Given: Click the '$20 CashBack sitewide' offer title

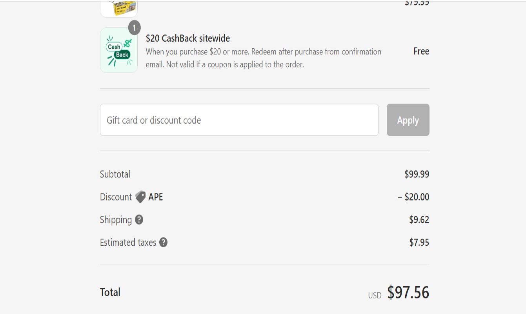Looking at the screenshot, I should click(187, 38).
